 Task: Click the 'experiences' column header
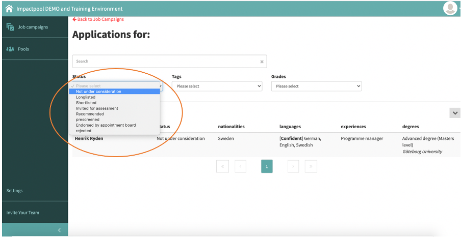pyautogui.click(x=353, y=127)
